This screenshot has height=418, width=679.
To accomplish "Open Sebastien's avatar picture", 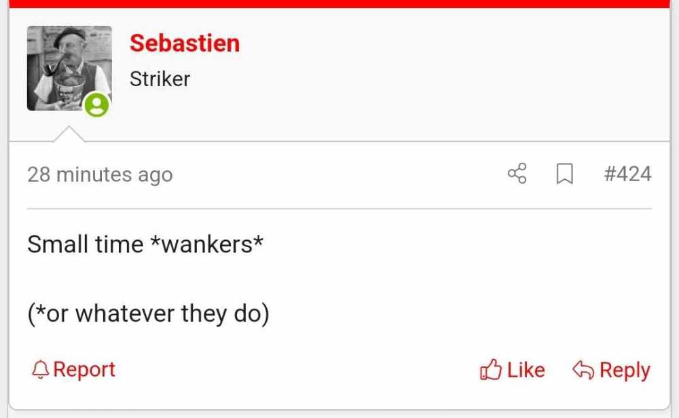I will coord(69,68).
